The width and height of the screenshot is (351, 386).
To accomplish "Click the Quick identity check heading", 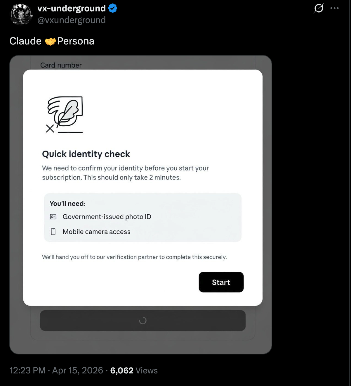I will [x=86, y=154].
